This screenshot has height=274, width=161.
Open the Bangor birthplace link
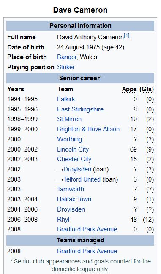pyautogui.click(x=67, y=57)
